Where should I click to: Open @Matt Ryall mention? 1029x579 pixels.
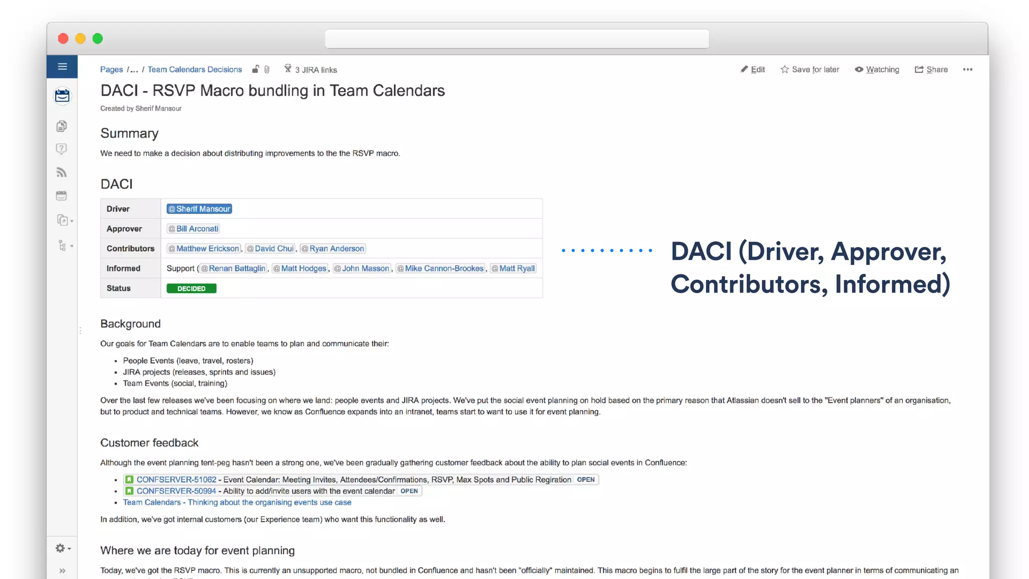pos(513,268)
